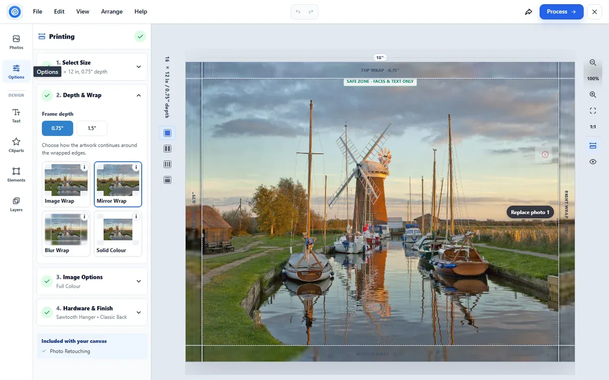
Task: Open the Elements panel
Action: pyautogui.click(x=16, y=174)
